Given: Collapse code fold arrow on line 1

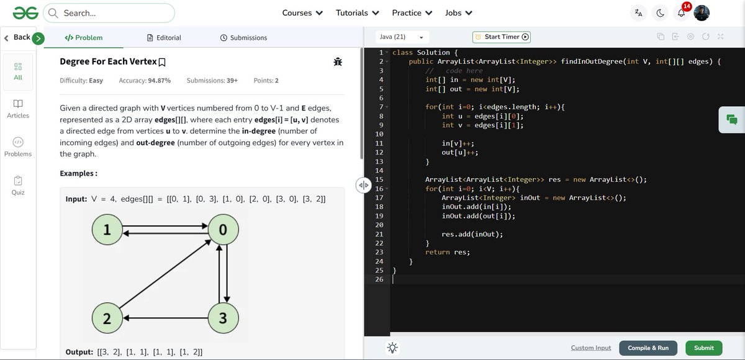Looking at the screenshot, I should point(386,53).
